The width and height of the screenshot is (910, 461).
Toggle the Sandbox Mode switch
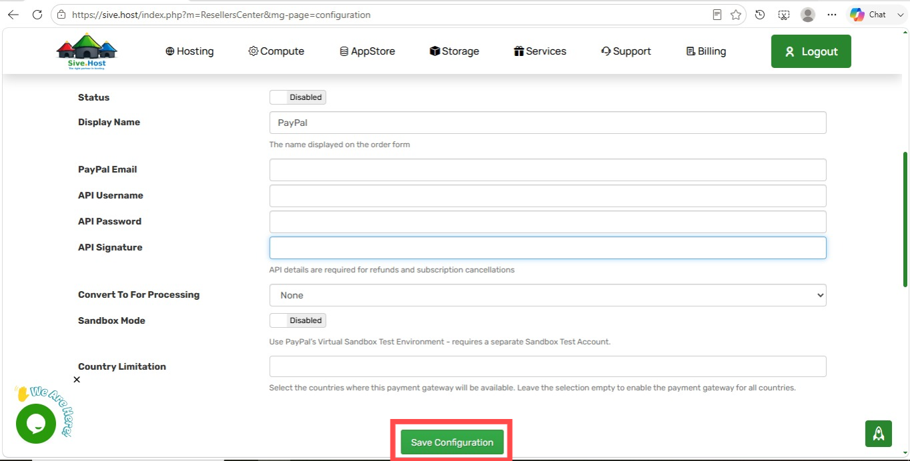pos(297,320)
